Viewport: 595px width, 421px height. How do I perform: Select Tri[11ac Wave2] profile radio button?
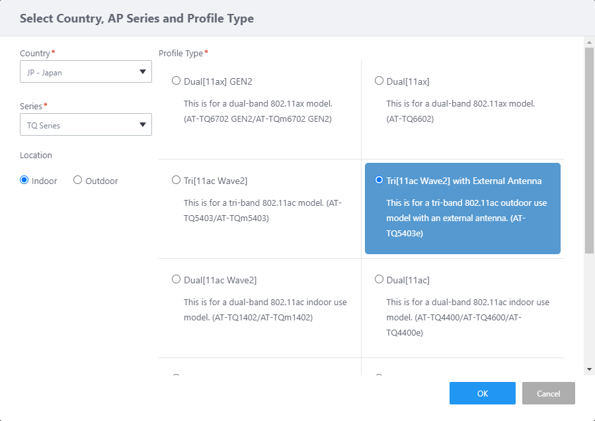176,180
